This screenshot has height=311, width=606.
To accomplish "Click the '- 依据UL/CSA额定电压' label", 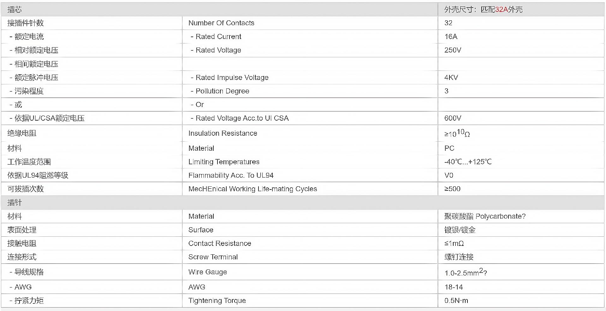I will click(x=47, y=118).
